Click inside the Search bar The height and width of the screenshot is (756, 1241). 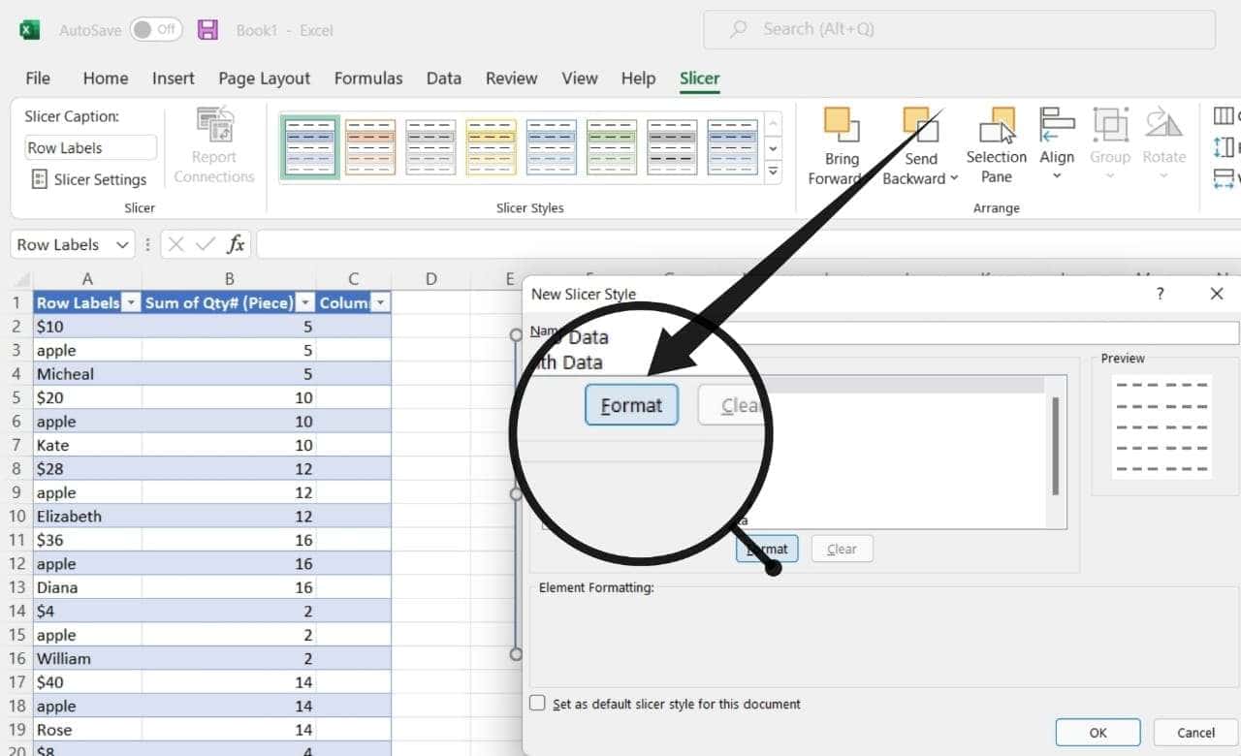click(x=960, y=29)
